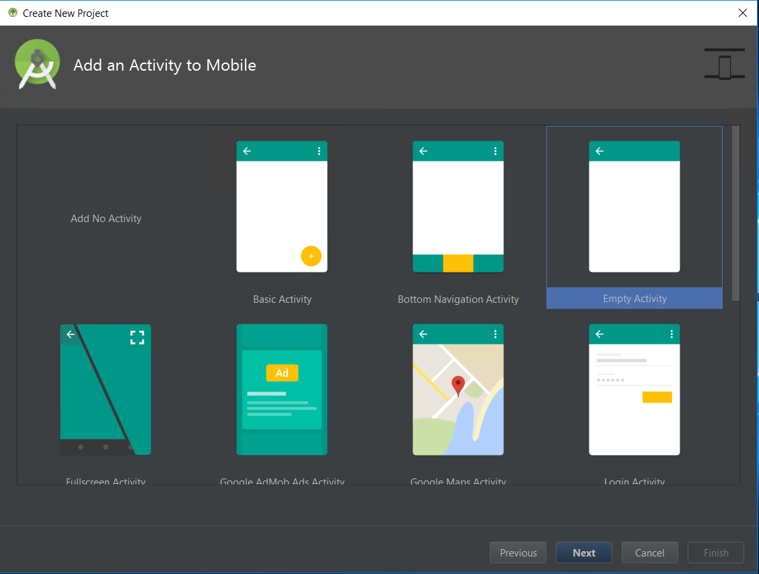
Task: Click the vertical scrollbar of the activity list
Action: pyautogui.click(x=735, y=213)
